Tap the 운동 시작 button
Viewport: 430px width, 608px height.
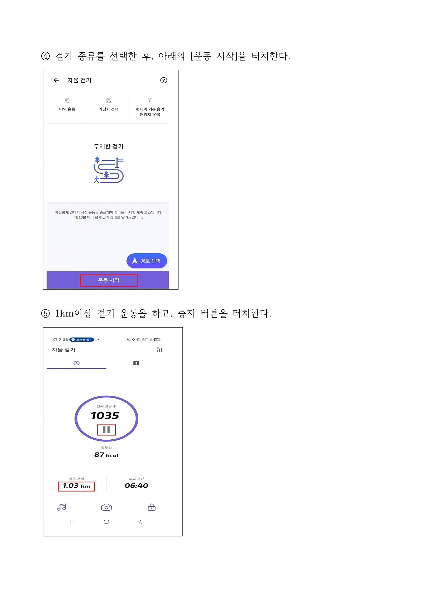[x=109, y=280]
